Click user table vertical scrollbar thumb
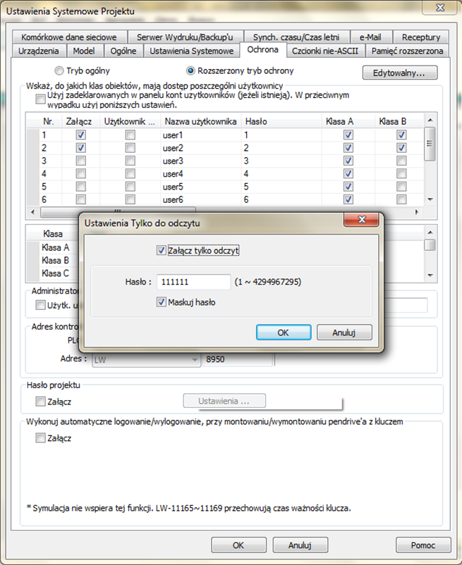The width and height of the screenshot is (462, 565). pyautogui.click(x=430, y=144)
